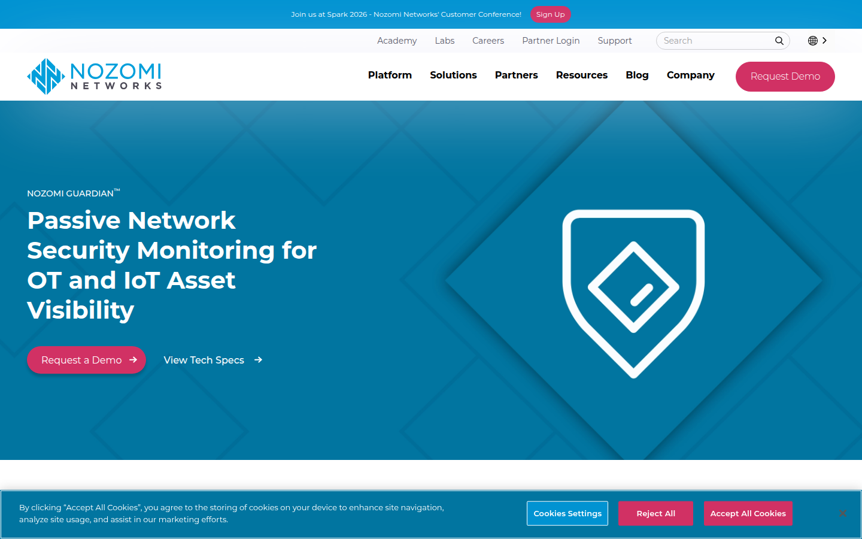Click the Spark 2026 conference announcement text
862x539 pixels.
(x=406, y=14)
